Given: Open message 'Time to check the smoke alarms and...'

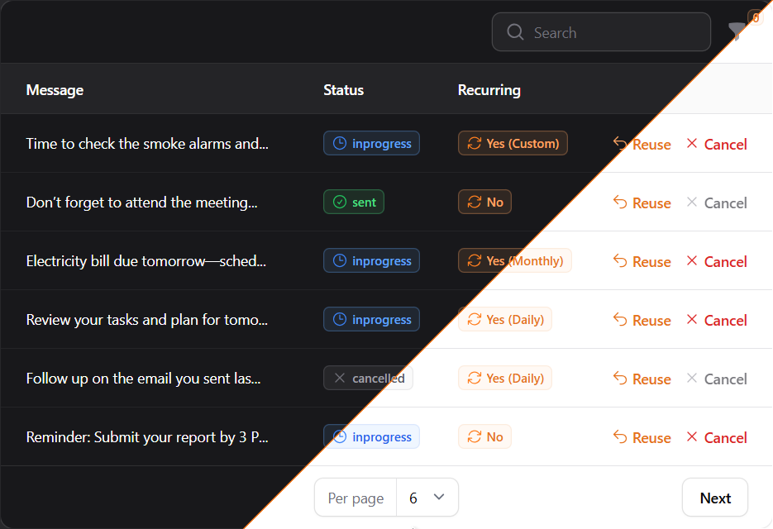Looking at the screenshot, I should 147,144.
